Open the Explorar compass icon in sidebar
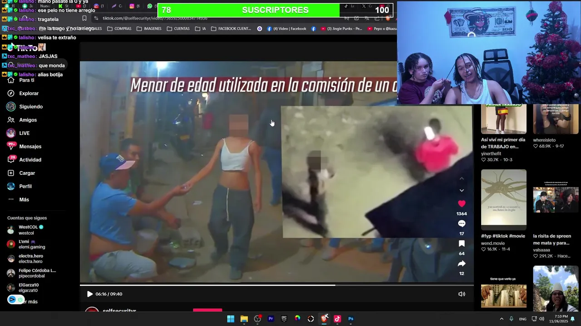 pos(11,93)
